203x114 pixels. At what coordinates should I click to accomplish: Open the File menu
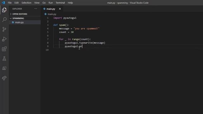coord(10,3)
